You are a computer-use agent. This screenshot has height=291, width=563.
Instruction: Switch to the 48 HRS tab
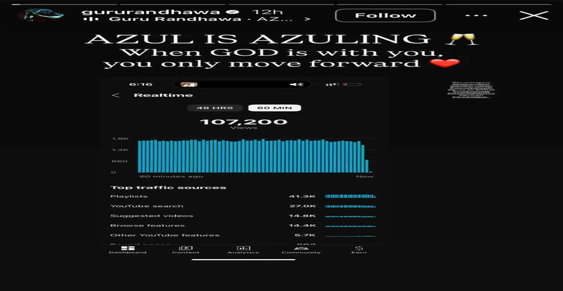coord(215,108)
